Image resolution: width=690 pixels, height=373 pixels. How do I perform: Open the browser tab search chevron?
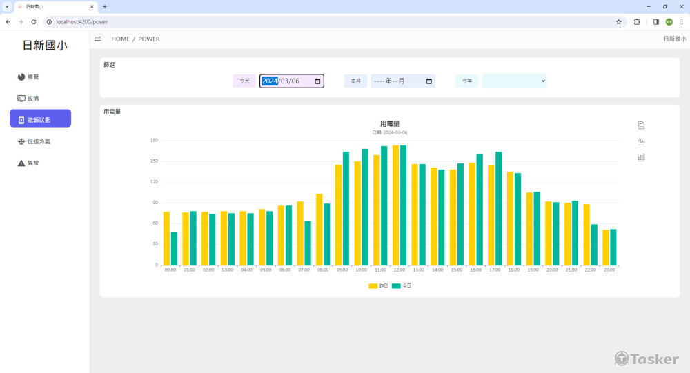point(7,6)
